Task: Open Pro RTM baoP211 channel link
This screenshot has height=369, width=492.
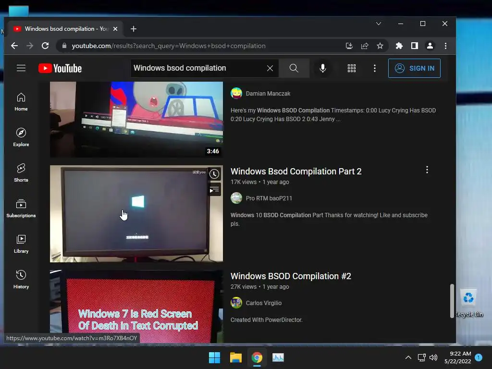Action: tap(269, 198)
